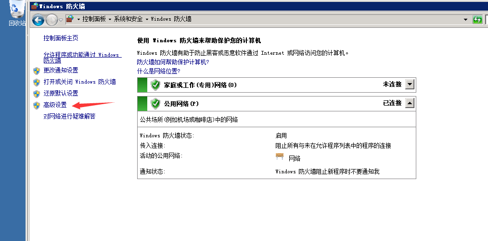The width and height of the screenshot is (488, 241).
Task: Click green shield icon of 公用网络
Action: (155, 104)
